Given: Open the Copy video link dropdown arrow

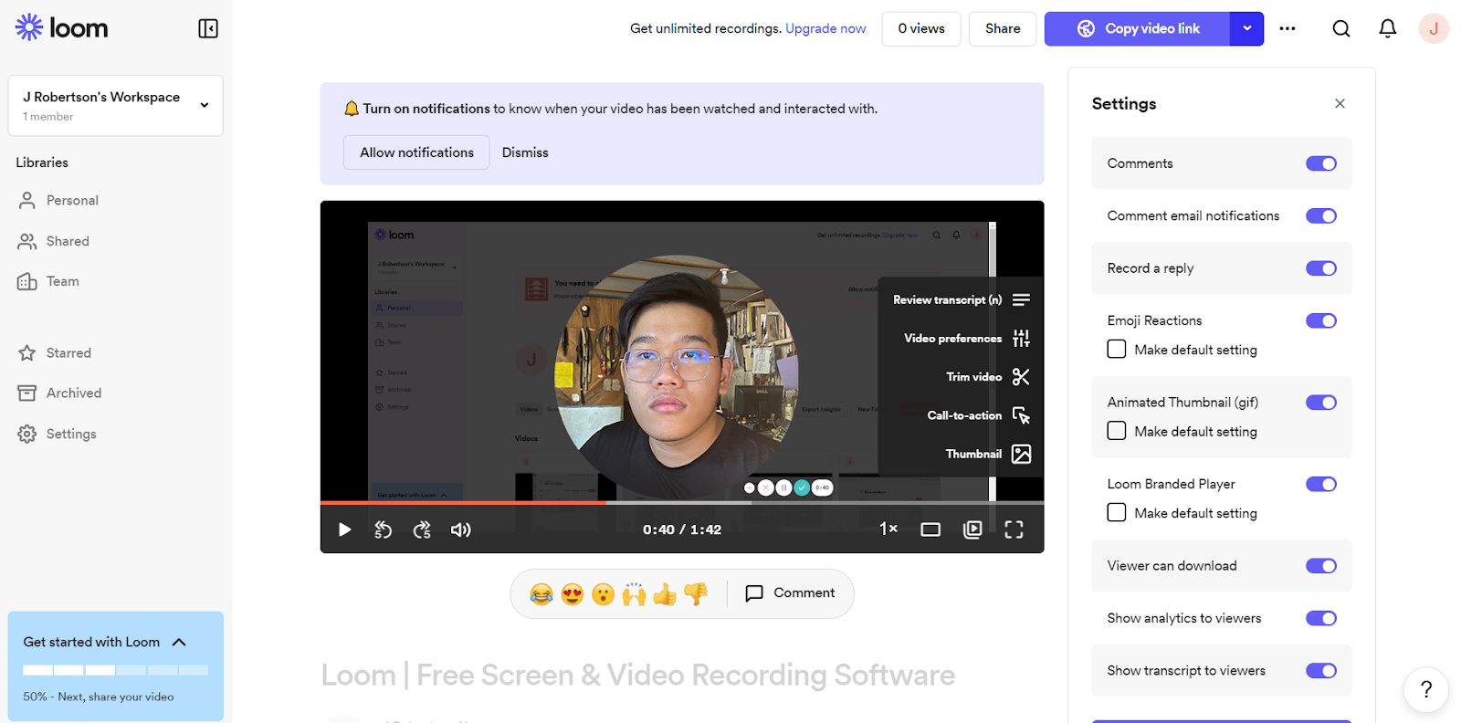Looking at the screenshot, I should 1246,28.
